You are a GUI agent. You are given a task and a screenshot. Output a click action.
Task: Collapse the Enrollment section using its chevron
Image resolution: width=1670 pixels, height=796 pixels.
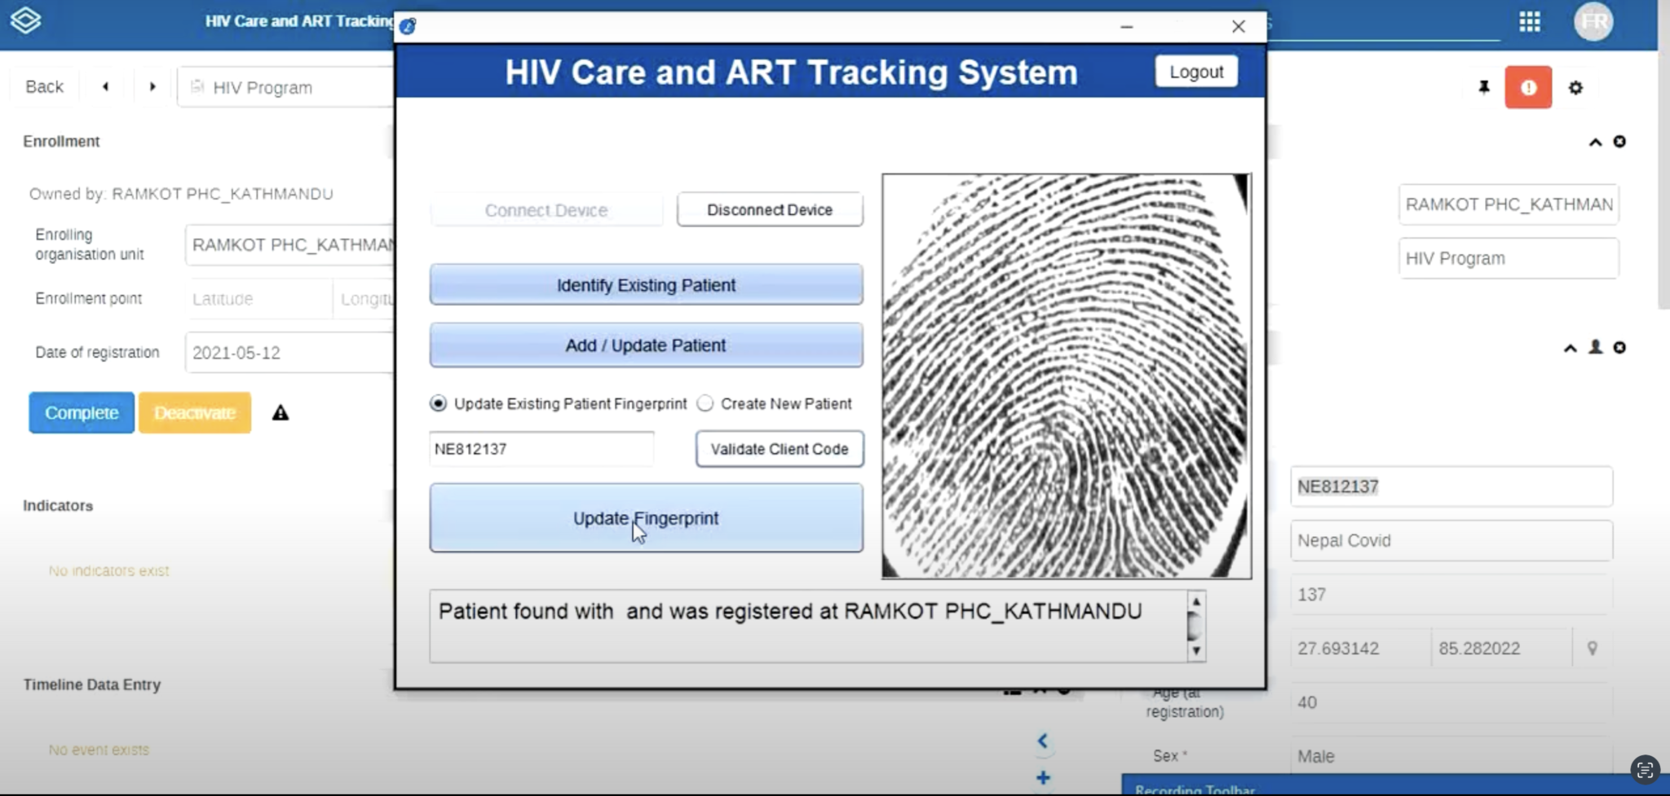click(x=1594, y=142)
